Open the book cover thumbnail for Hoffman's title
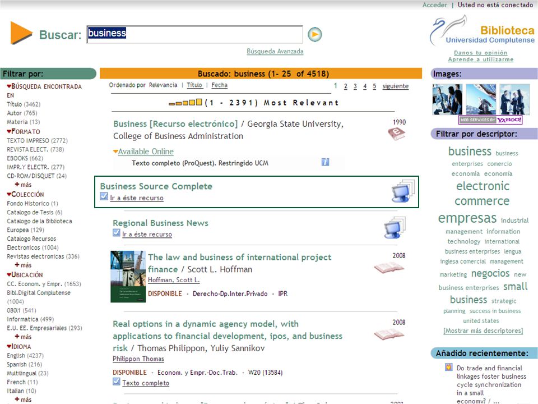Viewport: 538px width, 404px height. click(x=128, y=277)
